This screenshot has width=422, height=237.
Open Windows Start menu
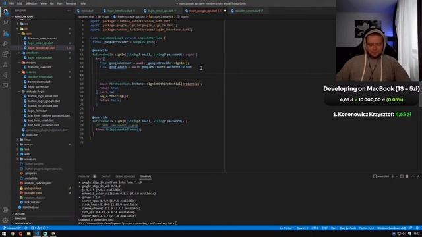tap(4, 234)
